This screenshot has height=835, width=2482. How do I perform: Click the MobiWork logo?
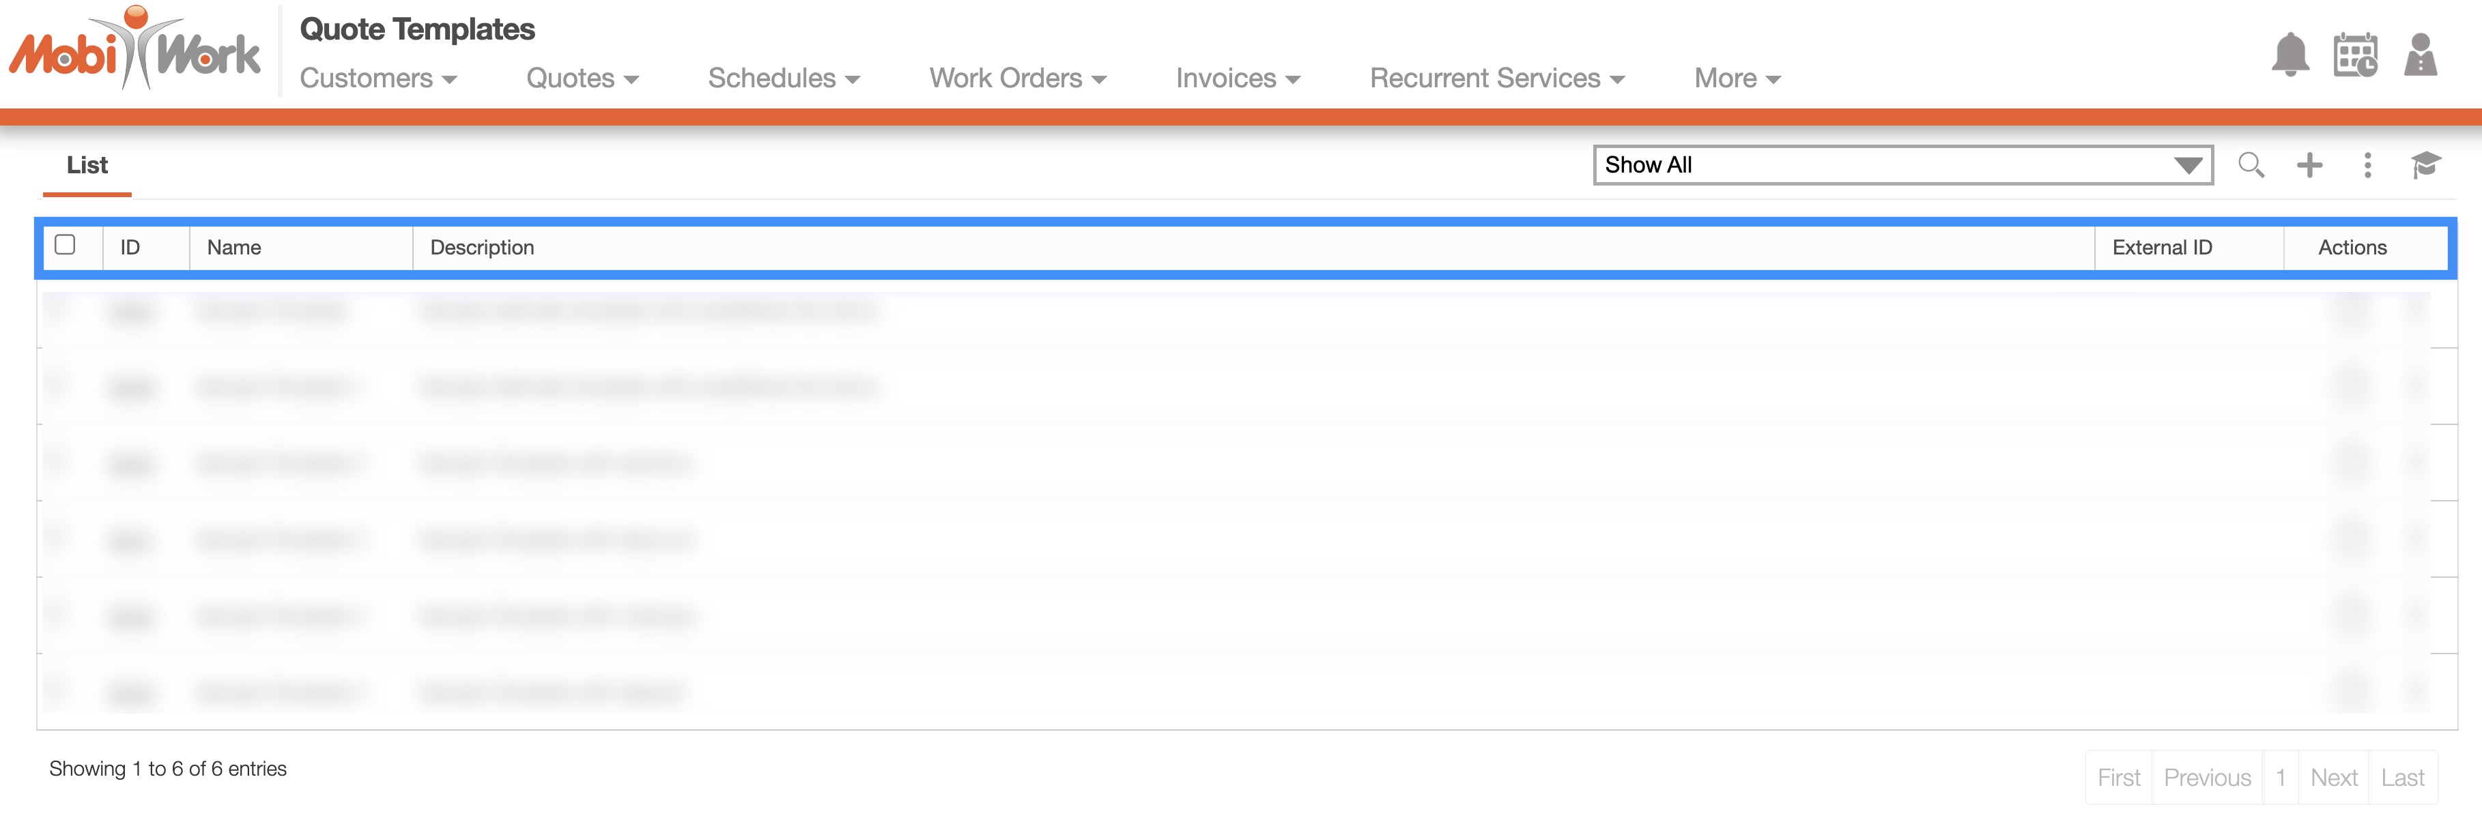135,50
